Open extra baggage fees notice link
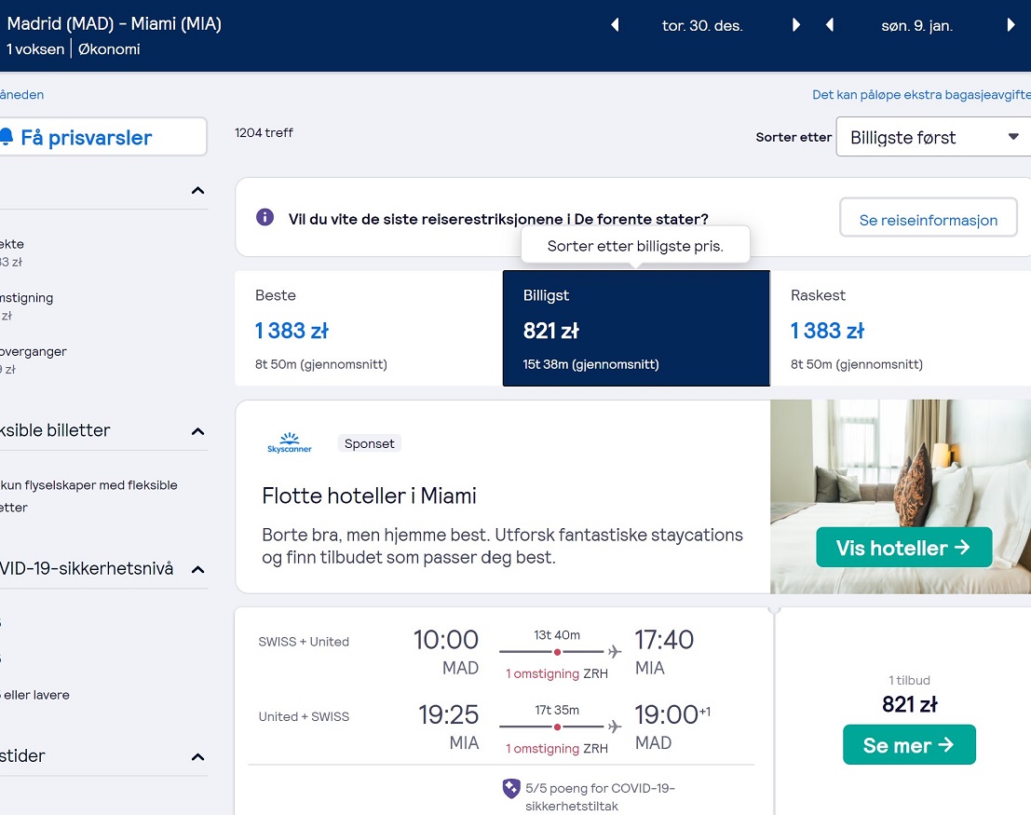This screenshot has height=815, width=1031. tap(922, 95)
